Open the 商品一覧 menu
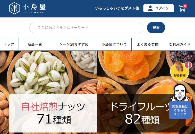The height and width of the screenshot is (134, 195). tap(35, 44)
